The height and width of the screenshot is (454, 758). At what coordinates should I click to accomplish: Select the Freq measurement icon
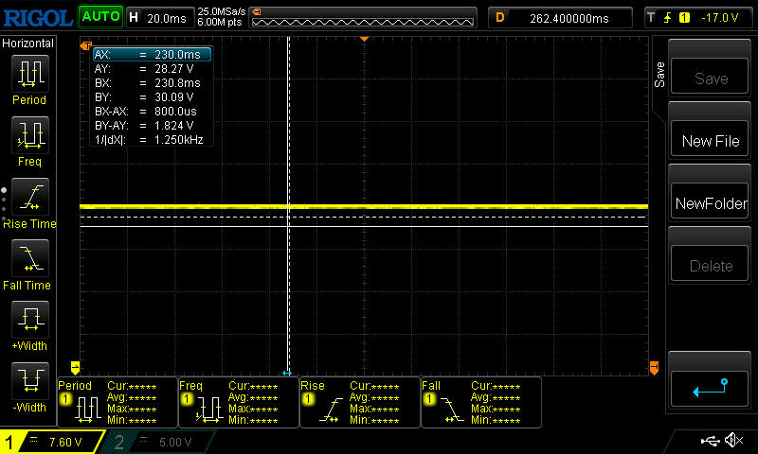tap(29, 134)
